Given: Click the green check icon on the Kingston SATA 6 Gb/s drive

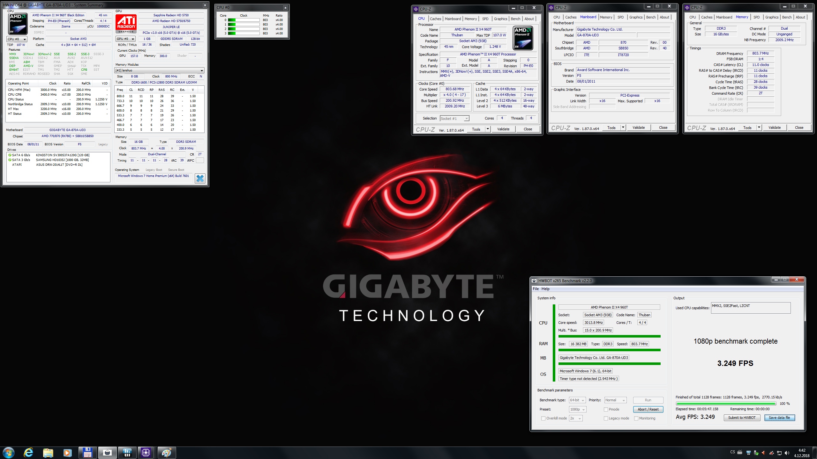Looking at the screenshot, I should point(10,155).
